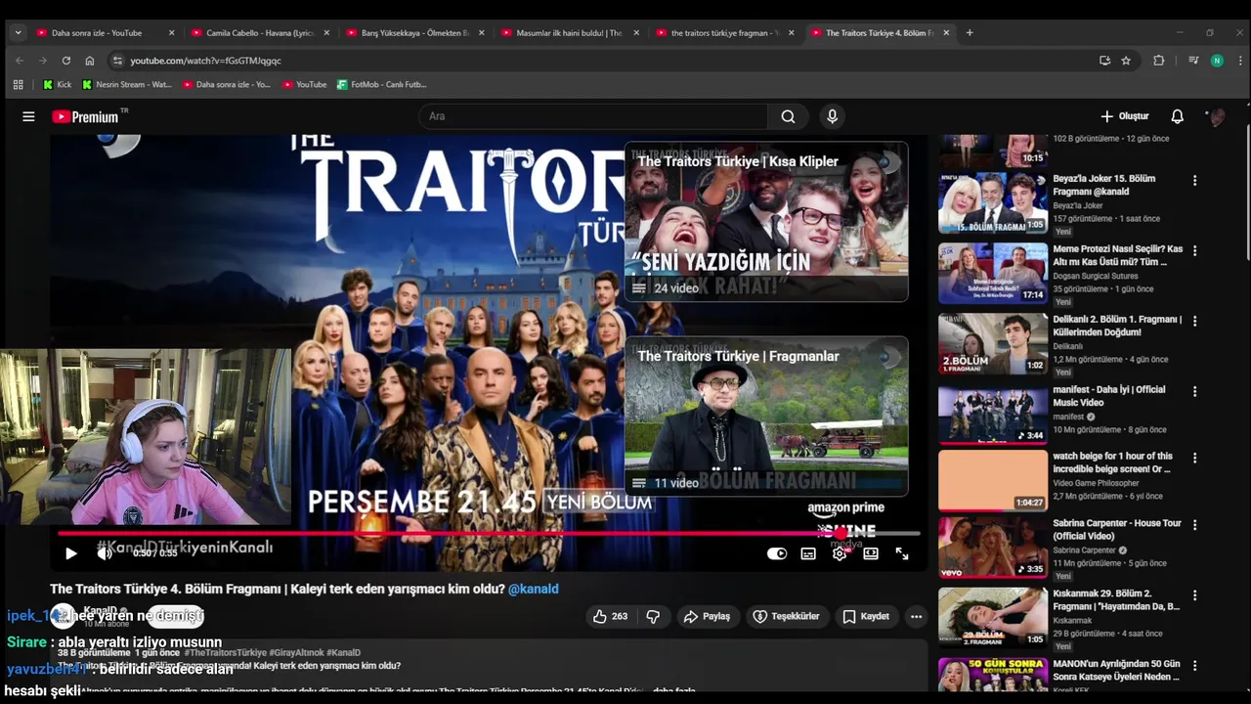Enter fullscreen mode

tap(902, 553)
